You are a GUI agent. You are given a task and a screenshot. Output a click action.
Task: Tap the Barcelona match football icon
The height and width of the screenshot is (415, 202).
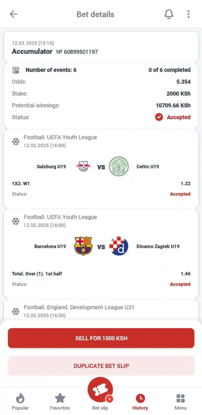tap(16, 221)
